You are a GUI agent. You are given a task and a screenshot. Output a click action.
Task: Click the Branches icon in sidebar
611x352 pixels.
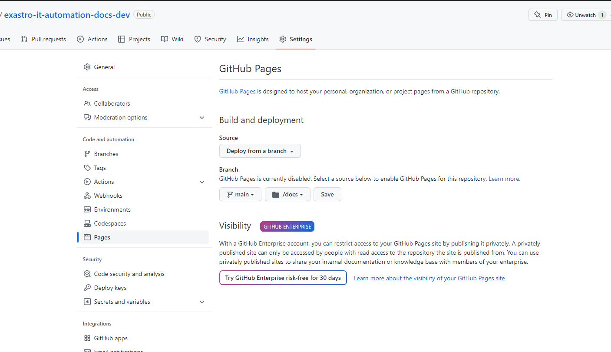click(x=87, y=154)
